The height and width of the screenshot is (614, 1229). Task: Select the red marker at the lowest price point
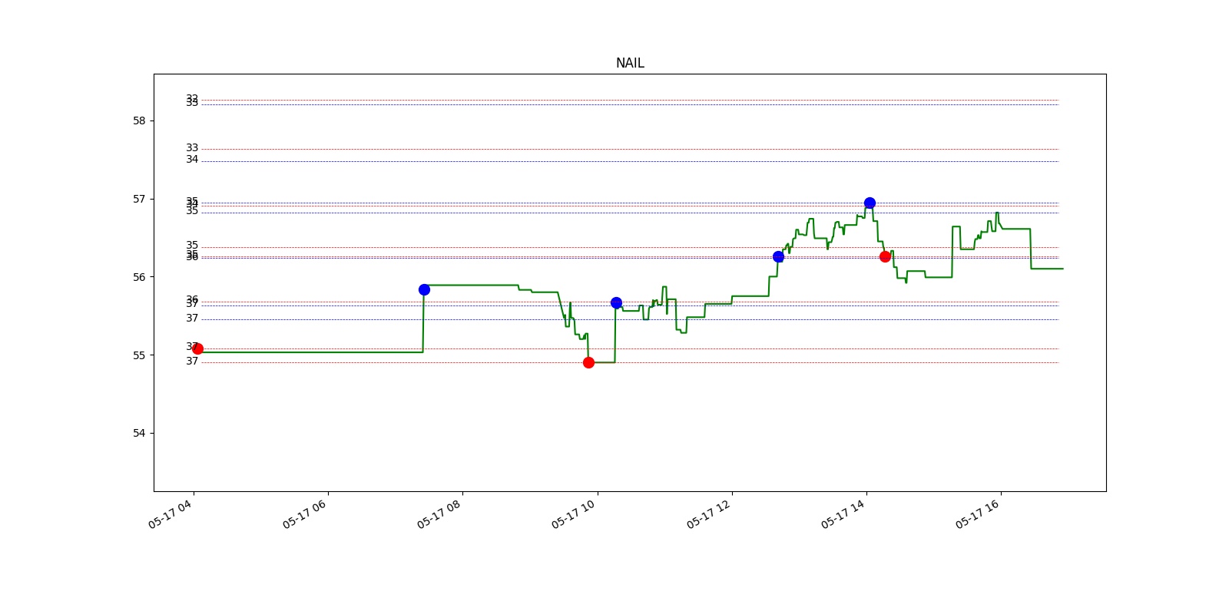[x=588, y=362]
